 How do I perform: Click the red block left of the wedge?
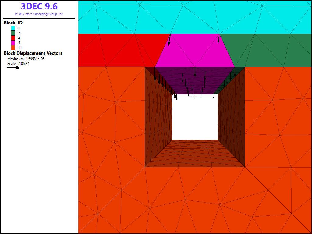(x=116, y=50)
